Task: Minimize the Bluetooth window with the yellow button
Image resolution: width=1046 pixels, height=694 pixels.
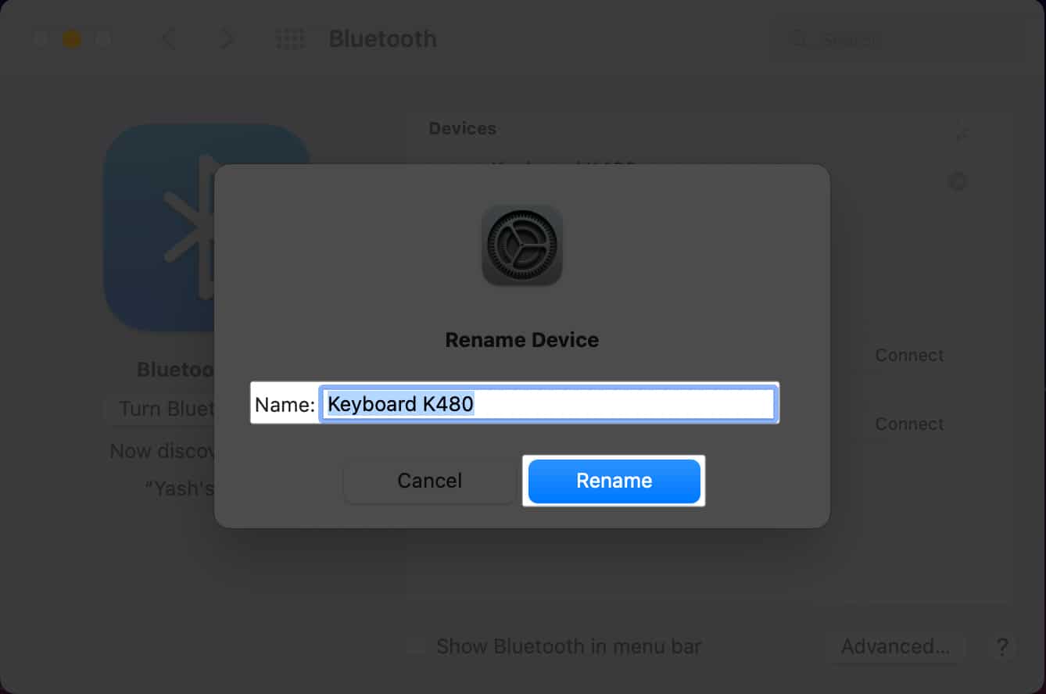Action: pyautogui.click(x=72, y=39)
